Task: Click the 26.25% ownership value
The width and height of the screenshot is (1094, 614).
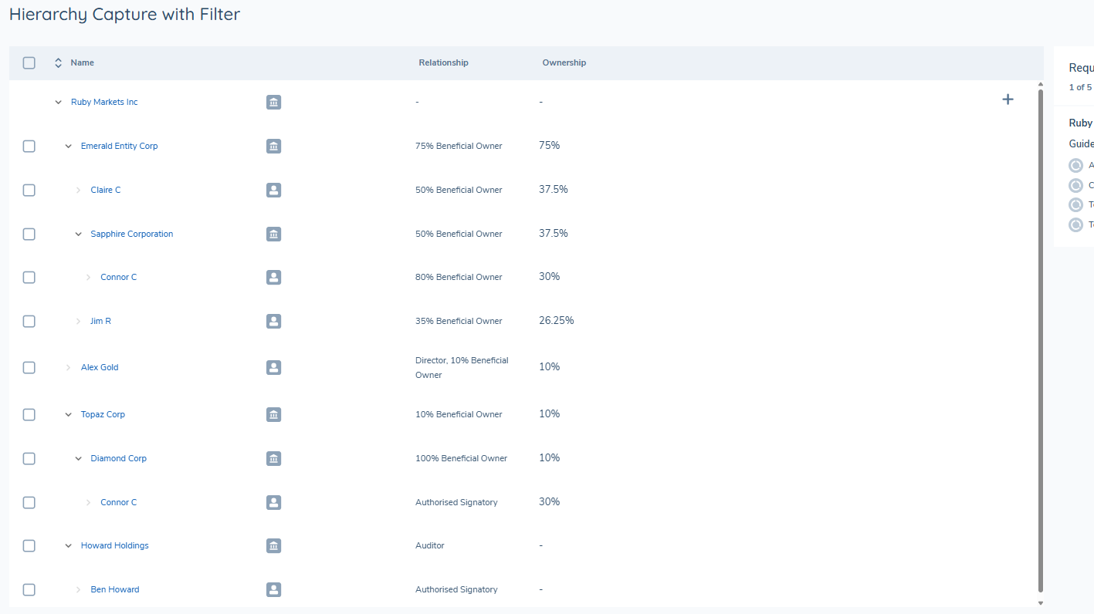Action: (556, 320)
